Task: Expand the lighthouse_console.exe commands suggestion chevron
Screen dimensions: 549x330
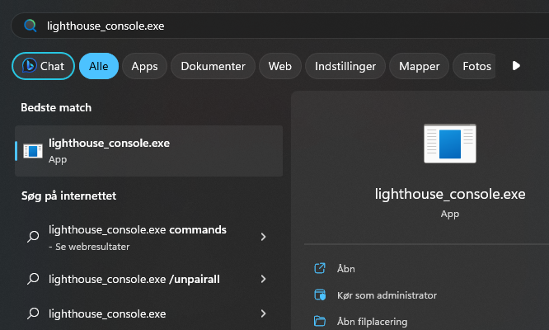Action: [263, 237]
